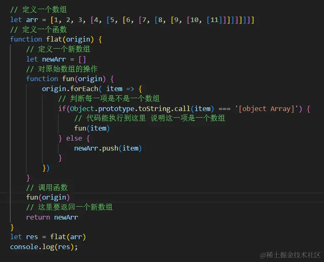Click the line 'function flat(origin) {'
Image resolution: width=324 pixels, height=262 pixels.
coord(56,39)
